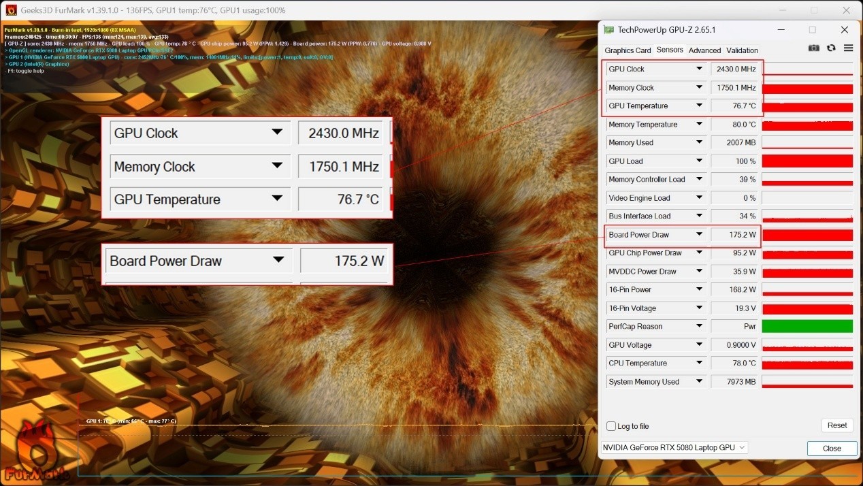Switch to the Graphics Card tab
The image size is (863, 486).
(x=628, y=50)
